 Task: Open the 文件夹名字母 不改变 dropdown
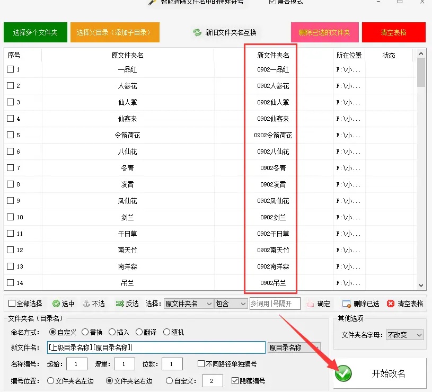pyautogui.click(x=405, y=335)
